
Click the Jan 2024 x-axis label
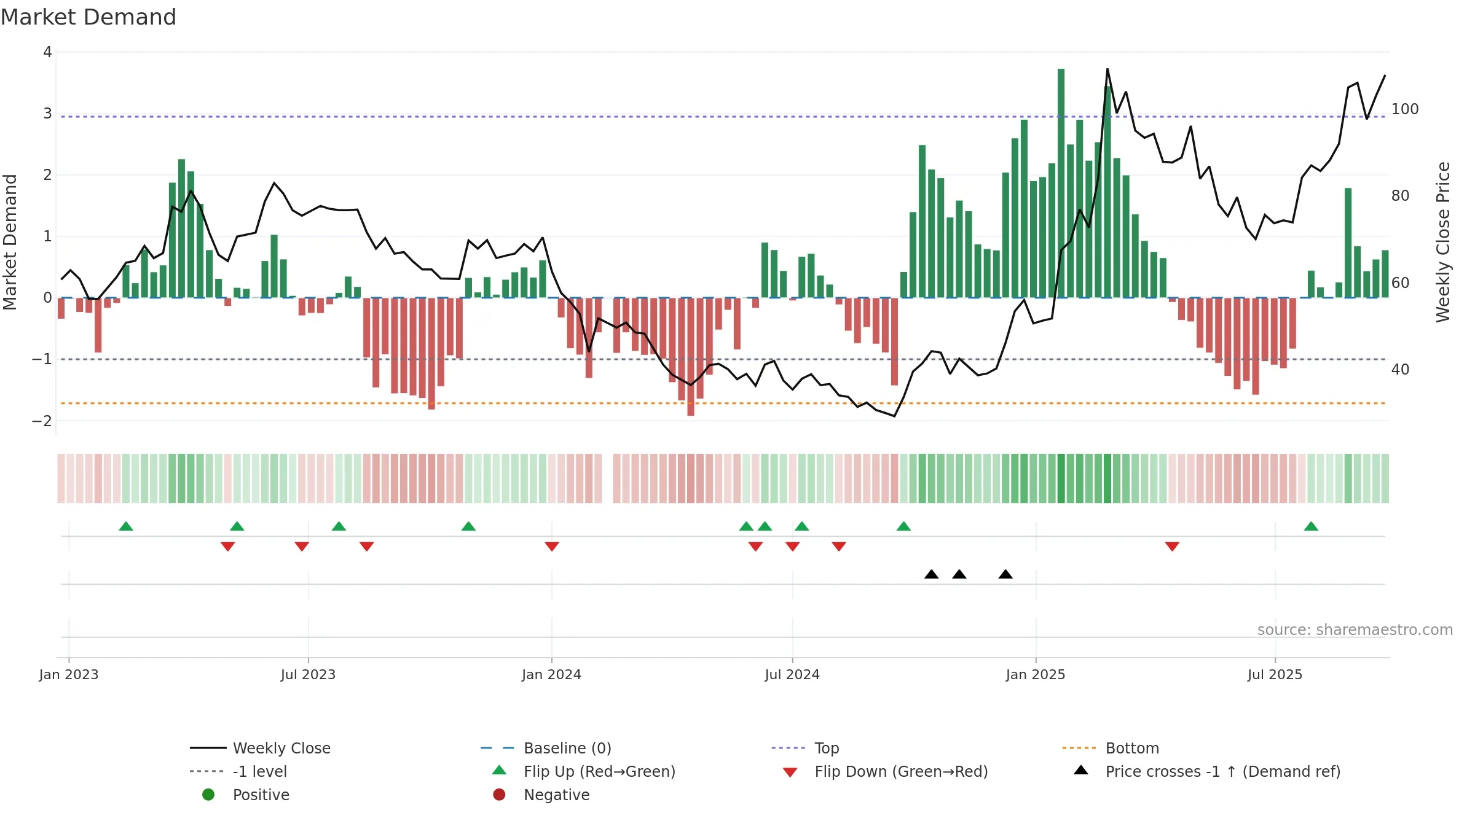551,674
